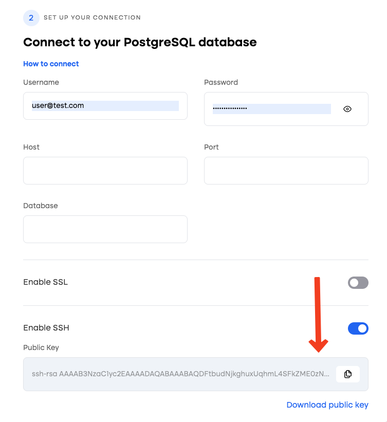Click the Database field label
Screen dimensions: 387x422
coord(41,206)
